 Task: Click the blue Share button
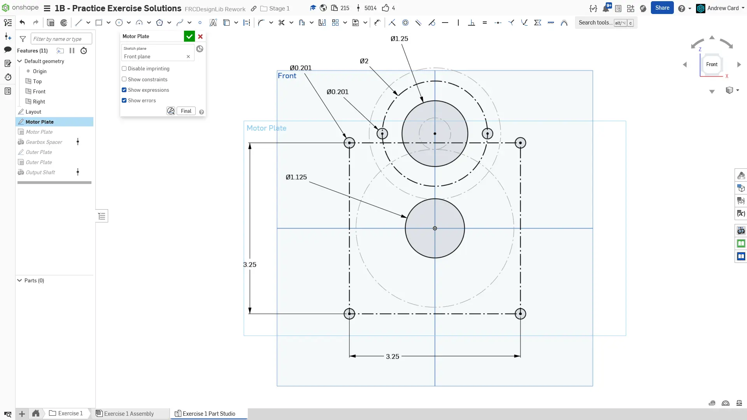coord(662,8)
